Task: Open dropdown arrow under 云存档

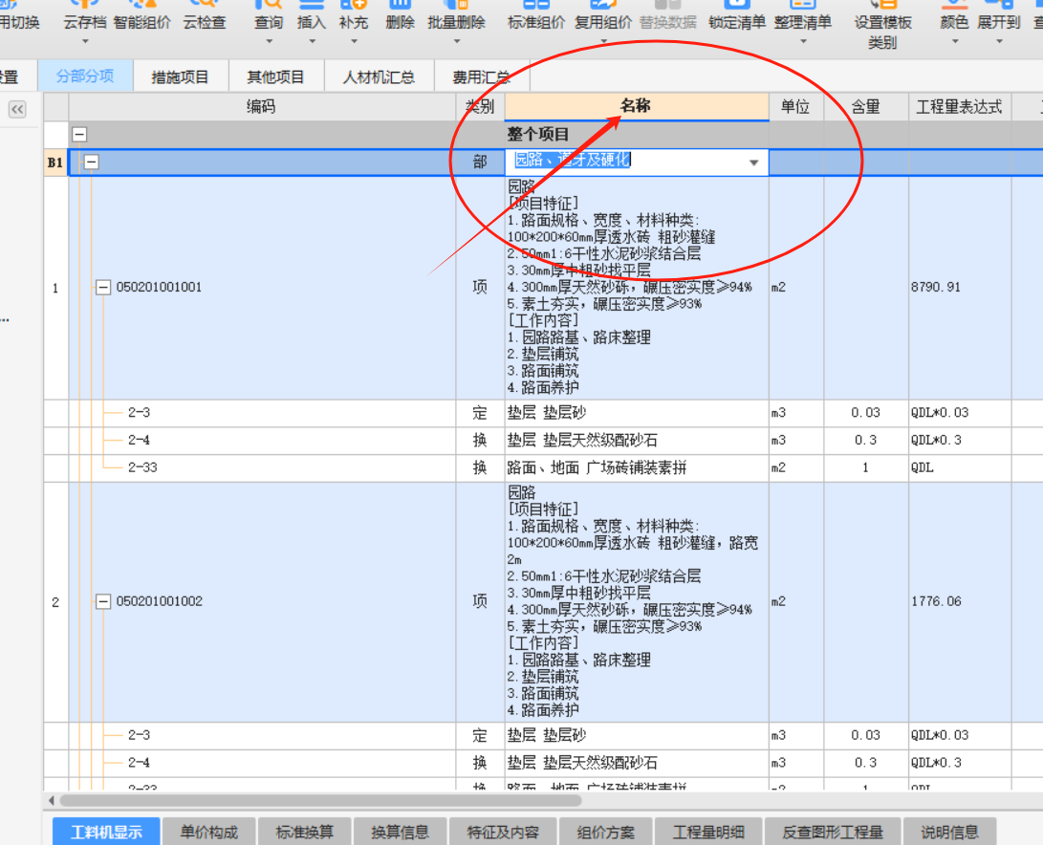Action: pyautogui.click(x=85, y=42)
